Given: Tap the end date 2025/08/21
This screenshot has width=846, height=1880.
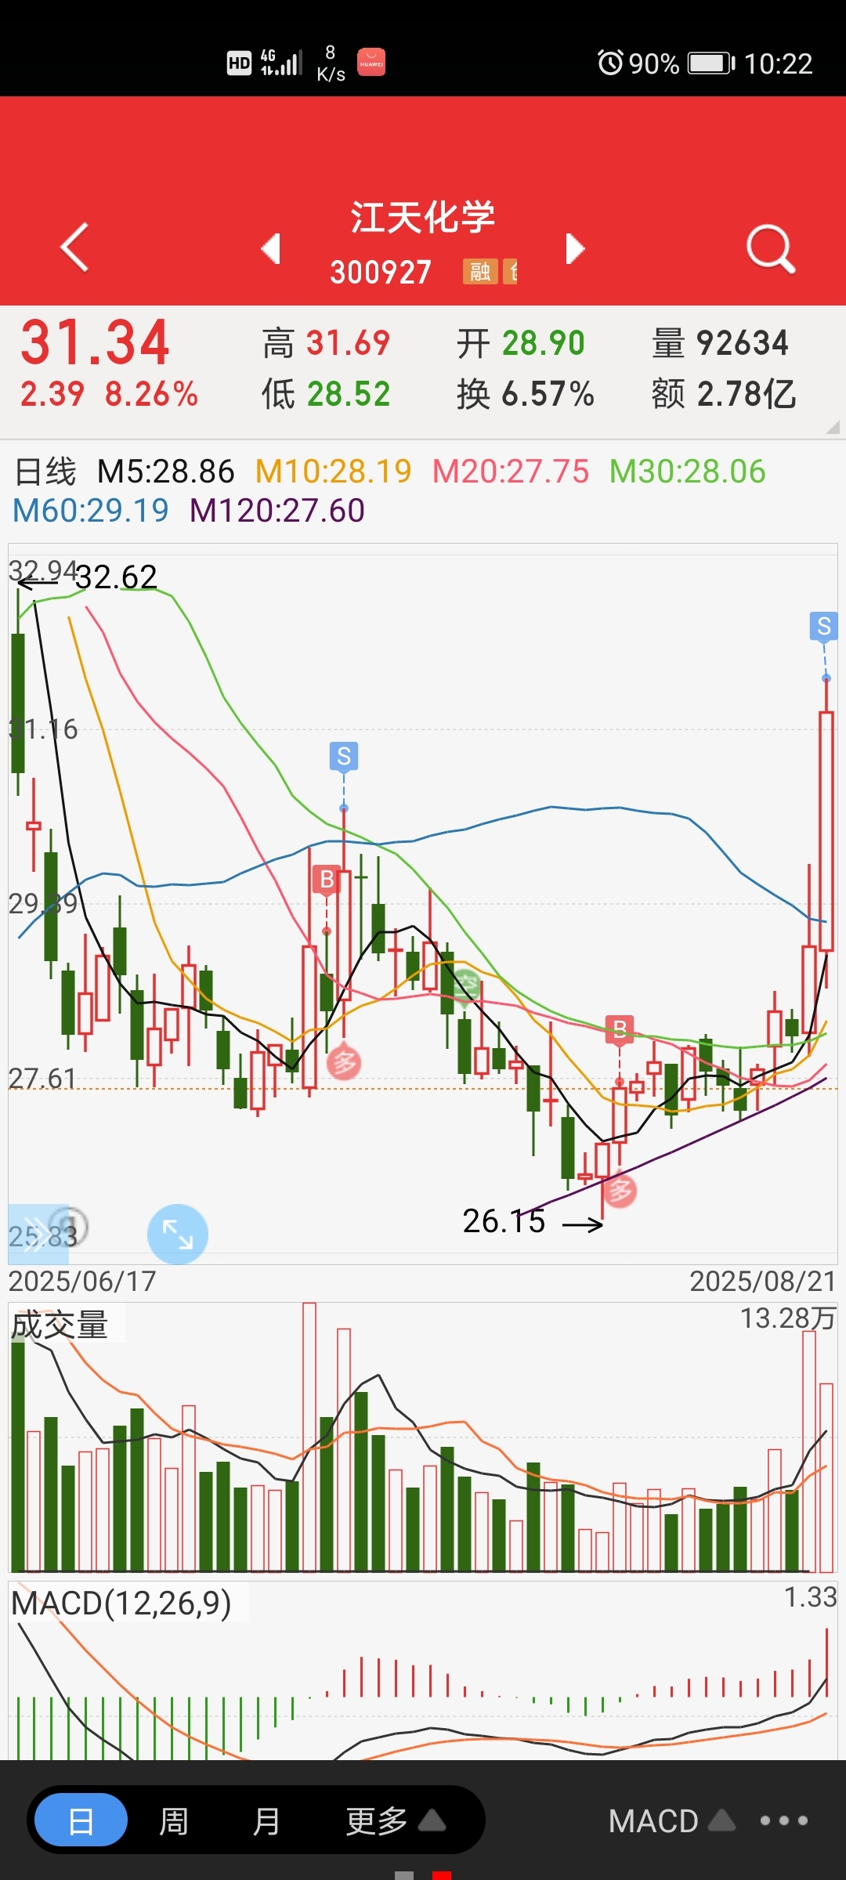Looking at the screenshot, I should pyautogui.click(x=763, y=1282).
